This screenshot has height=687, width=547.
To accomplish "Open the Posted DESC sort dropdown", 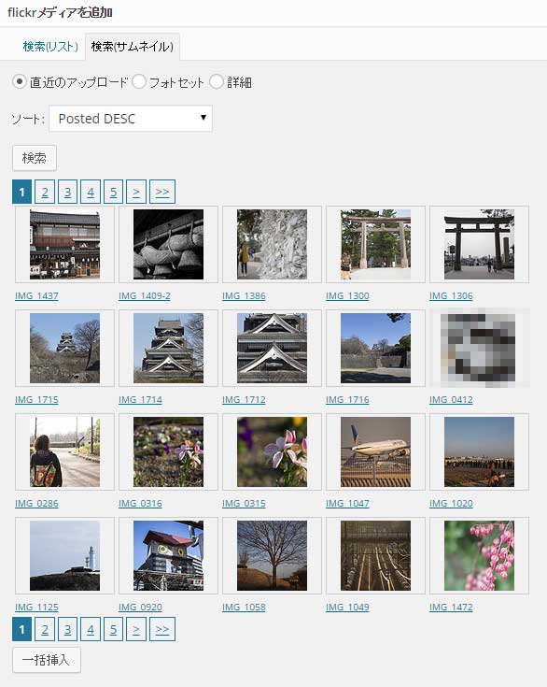I will pyautogui.click(x=131, y=119).
